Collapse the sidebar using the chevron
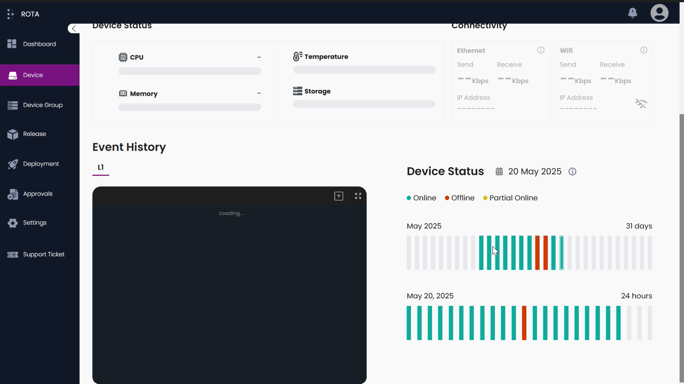This screenshot has width=684, height=384. pos(73,28)
